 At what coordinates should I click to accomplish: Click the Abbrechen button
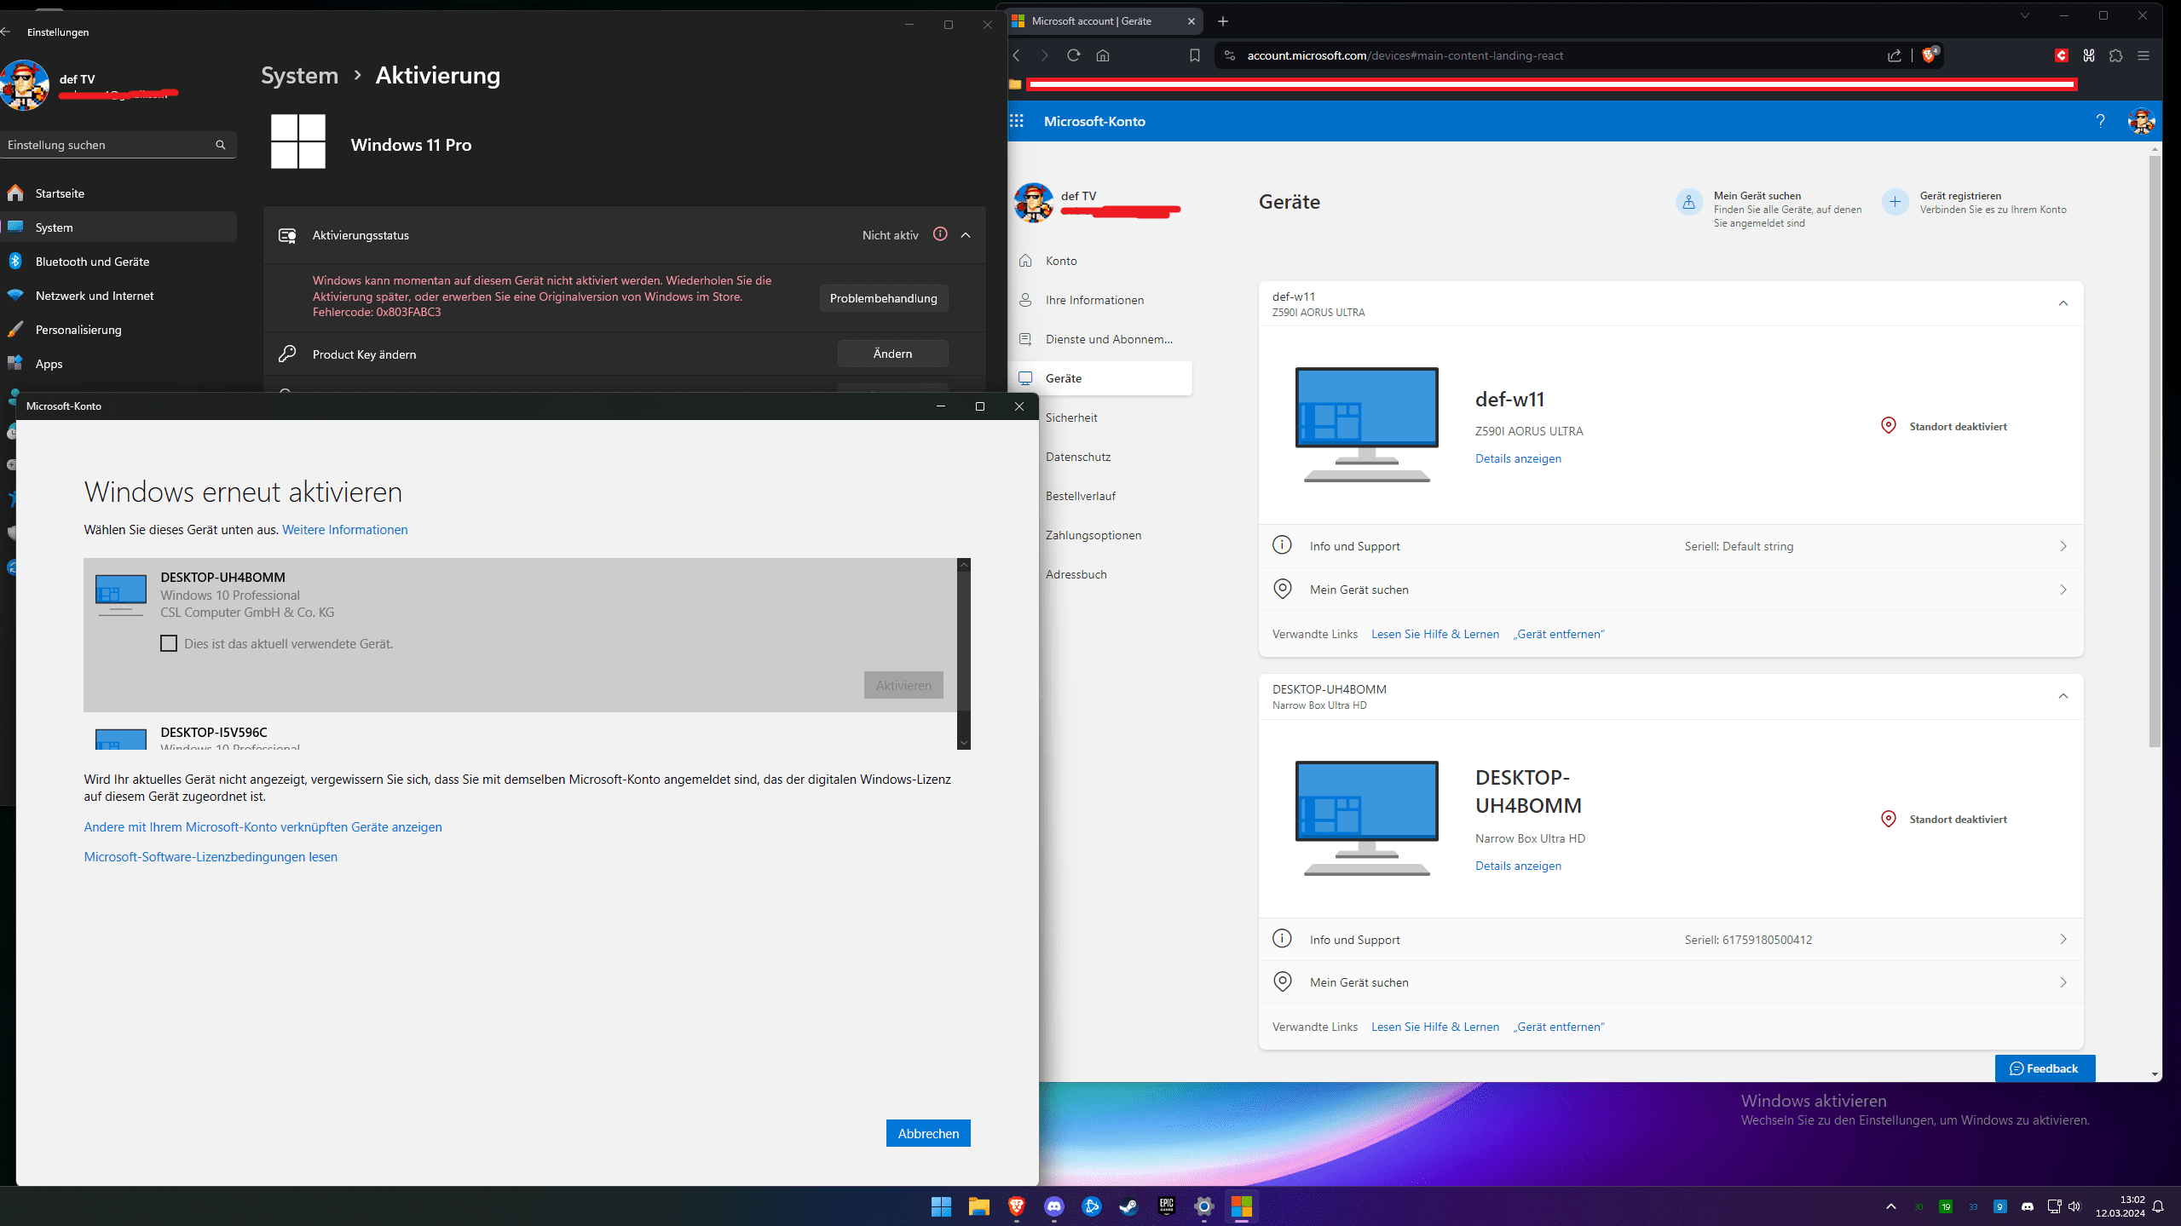pyautogui.click(x=928, y=1133)
